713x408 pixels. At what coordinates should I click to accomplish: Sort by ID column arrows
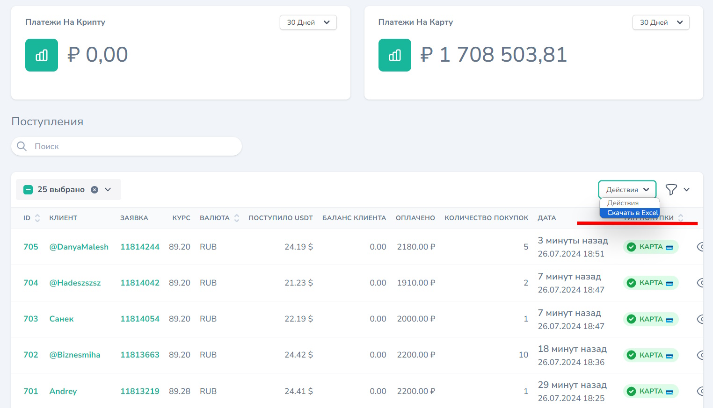pos(37,218)
